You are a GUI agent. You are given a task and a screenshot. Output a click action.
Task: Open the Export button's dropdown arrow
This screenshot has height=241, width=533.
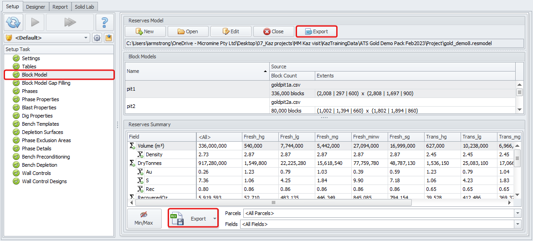click(x=215, y=219)
